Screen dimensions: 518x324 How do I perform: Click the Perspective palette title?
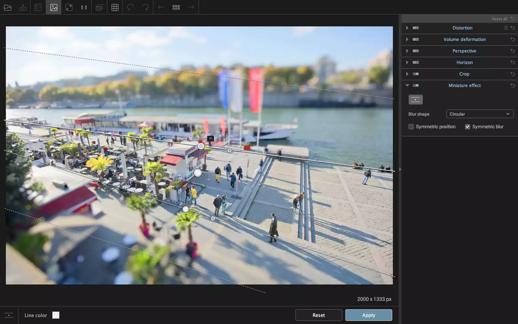pyautogui.click(x=464, y=51)
